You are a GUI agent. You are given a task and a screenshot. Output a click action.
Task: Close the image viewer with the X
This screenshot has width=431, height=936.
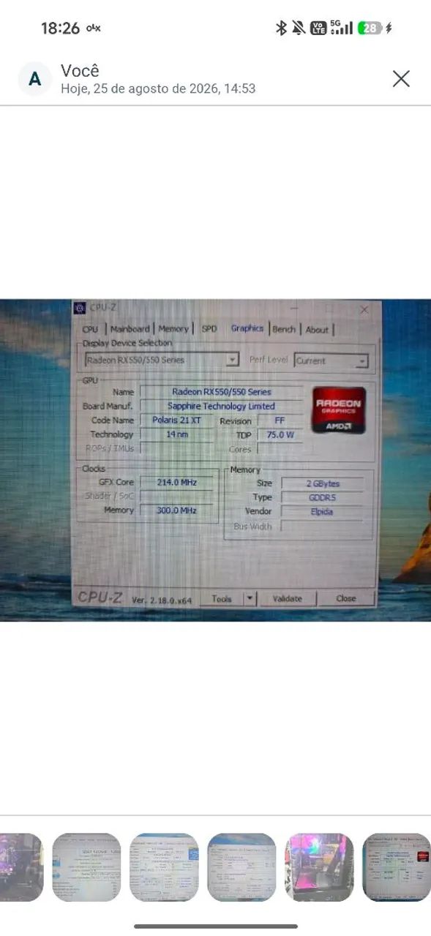pyautogui.click(x=401, y=79)
